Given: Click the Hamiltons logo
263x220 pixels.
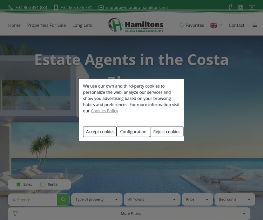Looking at the screenshot, I should coord(135,25).
